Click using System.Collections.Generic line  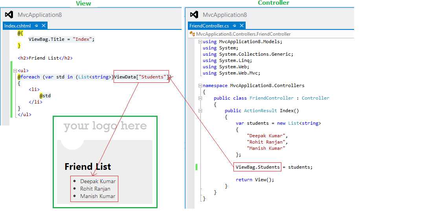click(248, 54)
